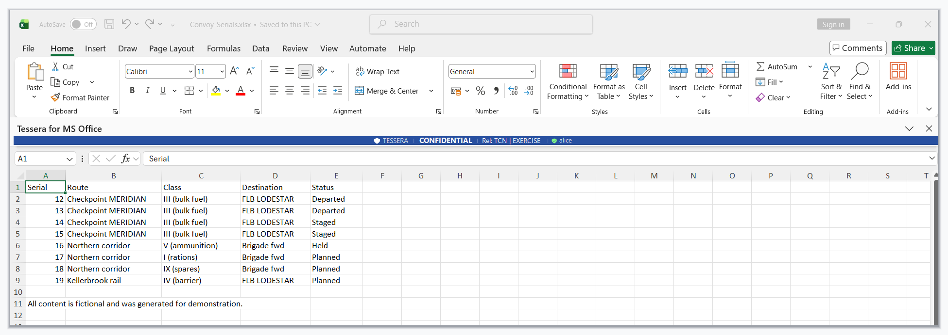Click the Sign in button

pos(833,24)
